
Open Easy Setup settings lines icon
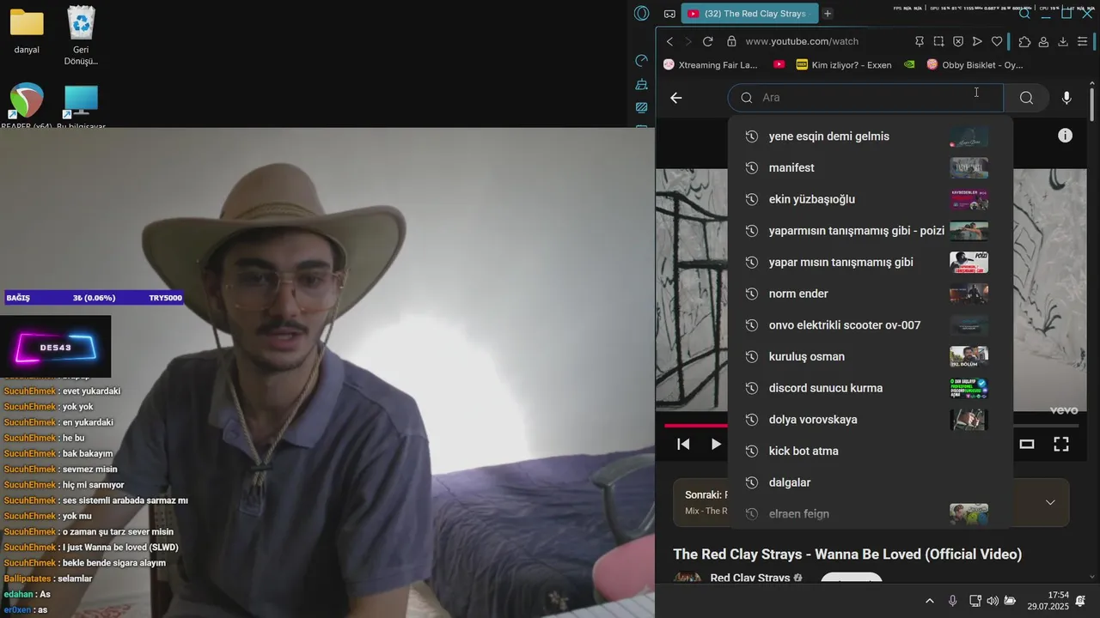1083,41
